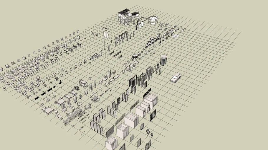268x150 pixels.
Task: Select the white flag on the flagpole
Action: 106,35
